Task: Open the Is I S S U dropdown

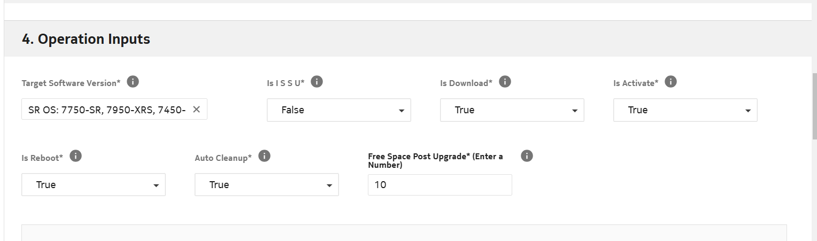Action: tap(338, 110)
